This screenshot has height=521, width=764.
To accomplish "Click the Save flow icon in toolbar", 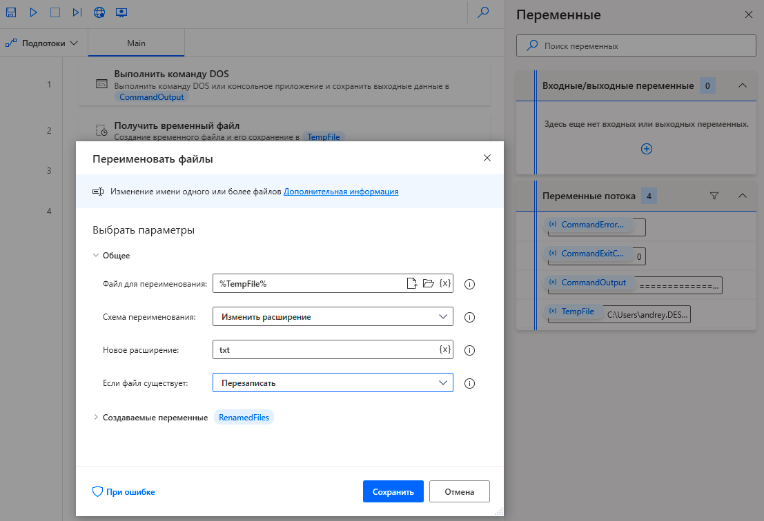I will pyautogui.click(x=11, y=12).
